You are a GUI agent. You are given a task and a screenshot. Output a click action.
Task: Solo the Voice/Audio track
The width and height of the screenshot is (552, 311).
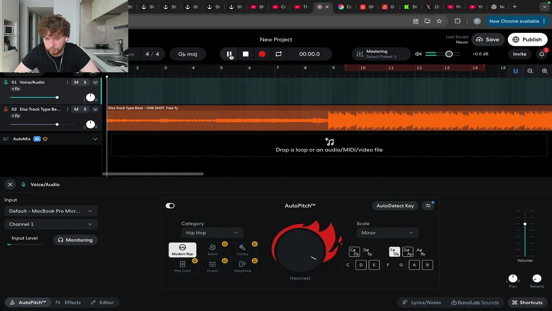coord(85,82)
